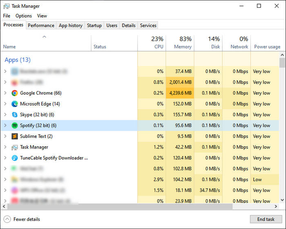
Task: Click the 34.7 MB/s disk cell
Action: (x=208, y=190)
